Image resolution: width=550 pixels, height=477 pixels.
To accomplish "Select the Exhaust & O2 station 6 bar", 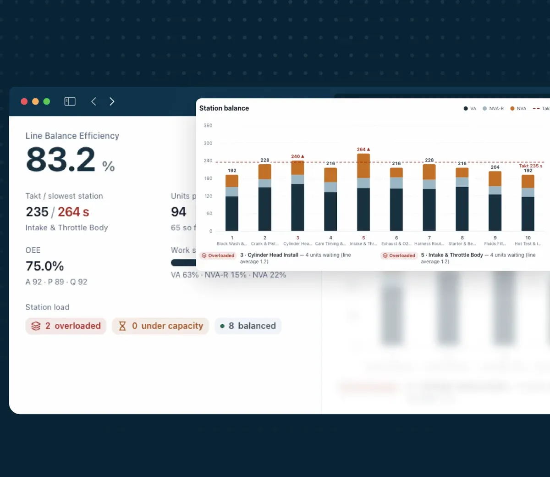I will (396, 199).
